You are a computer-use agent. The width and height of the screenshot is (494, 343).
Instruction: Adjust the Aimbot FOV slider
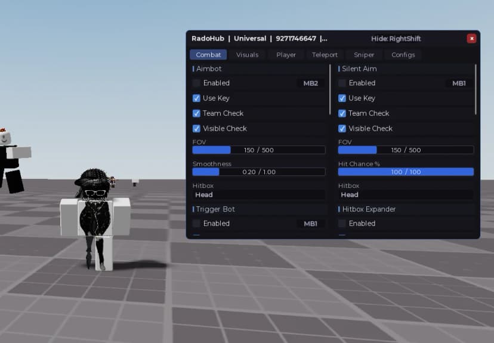(x=259, y=150)
